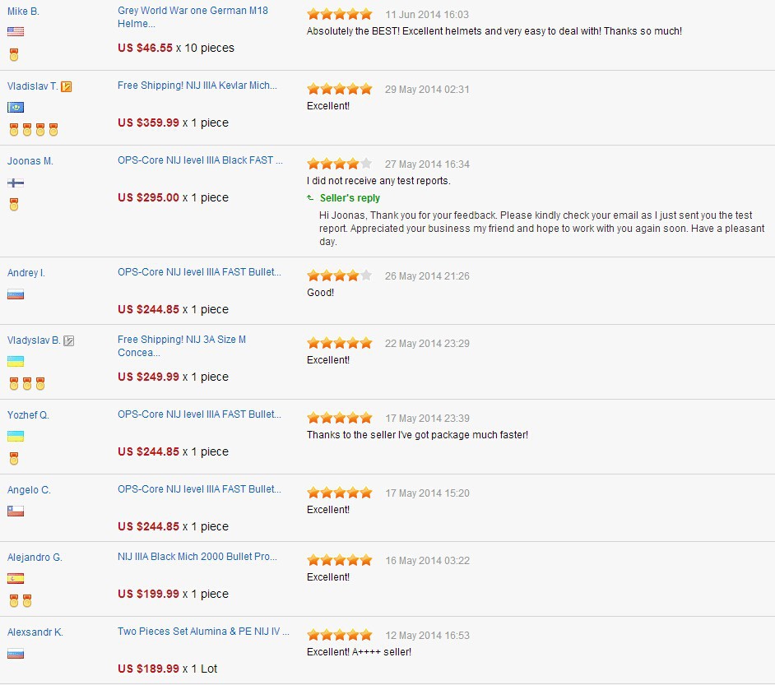Click the Russian flag under Alexsandr K.
Image resolution: width=775 pixels, height=685 pixels.
click(x=16, y=654)
